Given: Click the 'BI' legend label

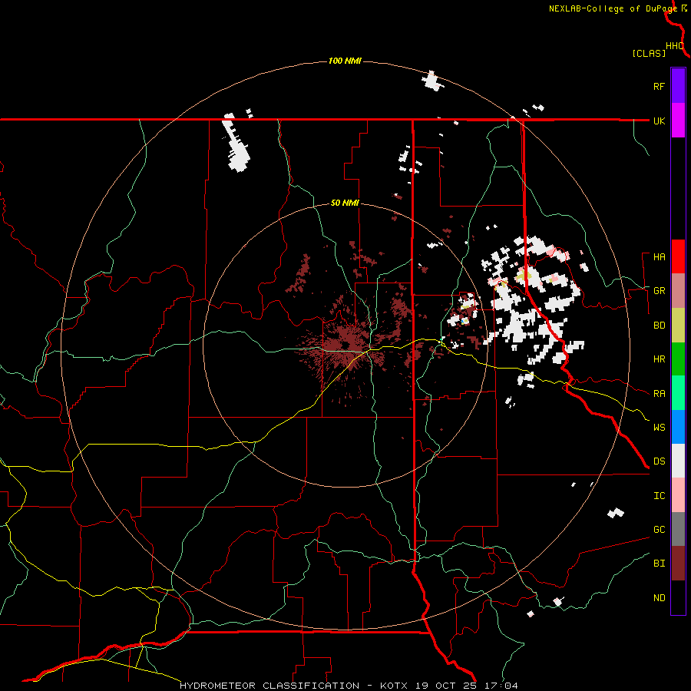Looking at the screenshot, I should (x=659, y=564).
